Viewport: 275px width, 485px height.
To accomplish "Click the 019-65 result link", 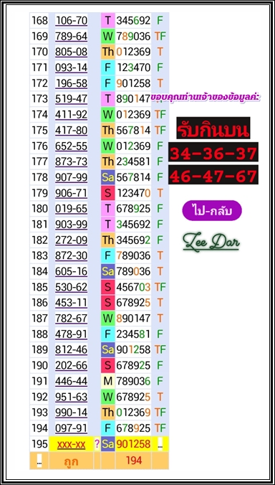I will click(72, 209).
